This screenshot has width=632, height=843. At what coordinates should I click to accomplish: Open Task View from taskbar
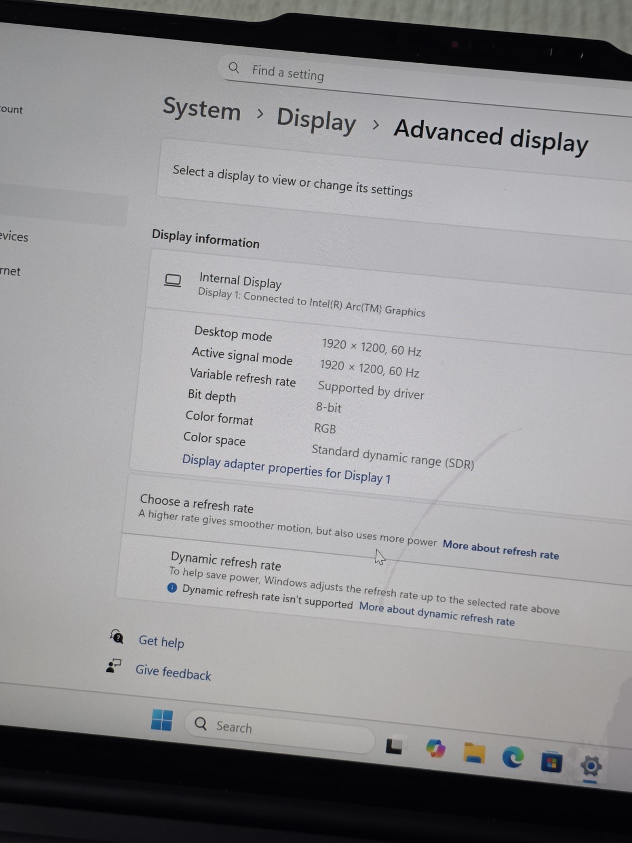coord(394,746)
